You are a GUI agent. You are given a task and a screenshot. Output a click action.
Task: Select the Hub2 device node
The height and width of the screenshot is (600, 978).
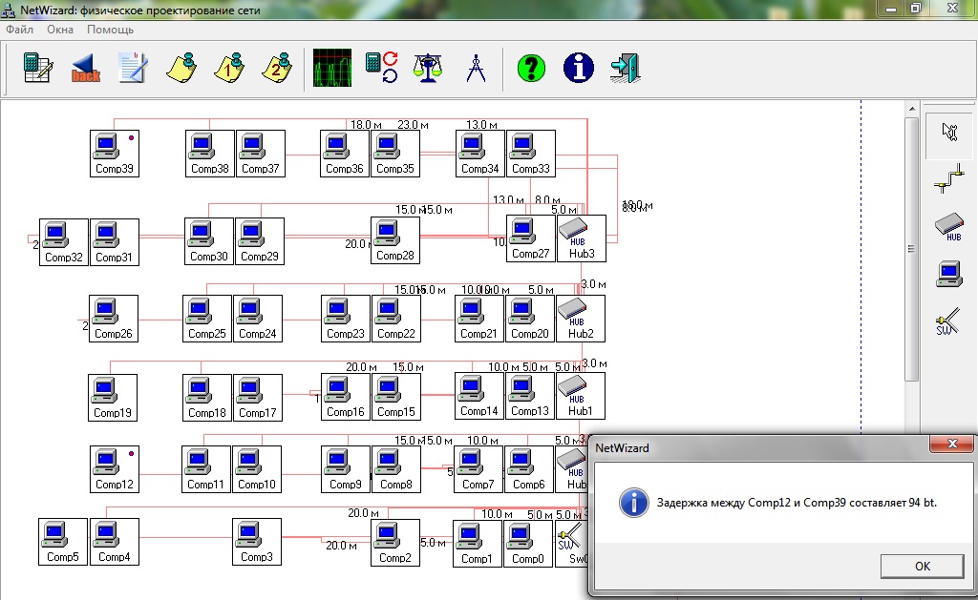tap(580, 319)
